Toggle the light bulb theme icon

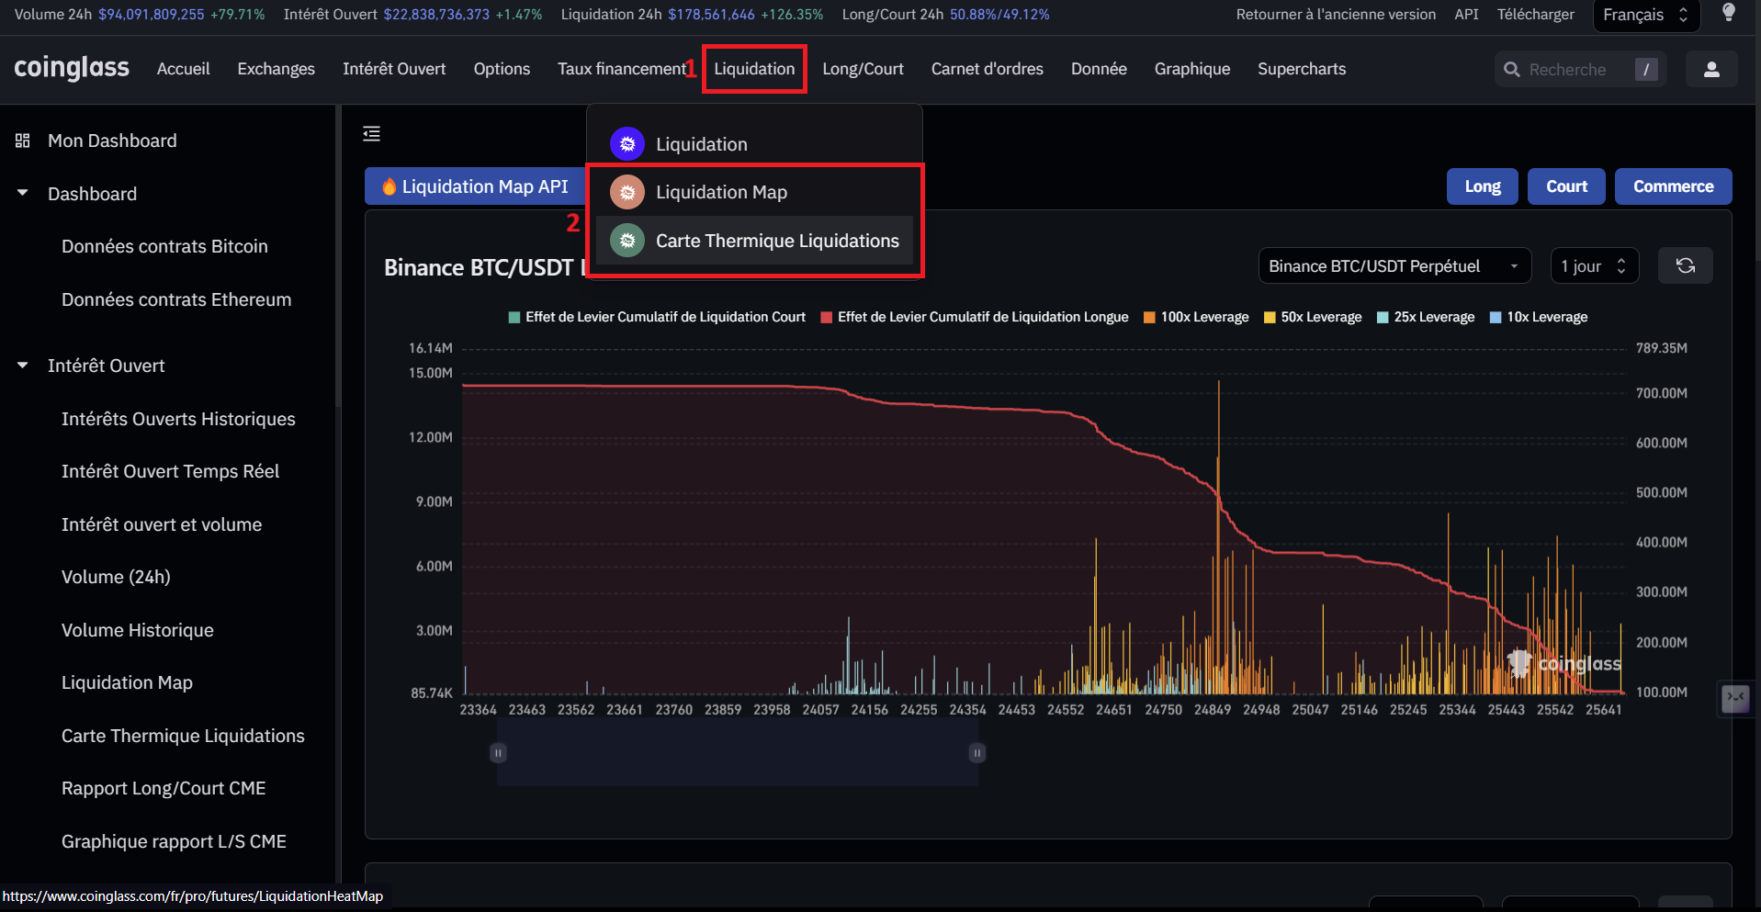tap(1729, 14)
